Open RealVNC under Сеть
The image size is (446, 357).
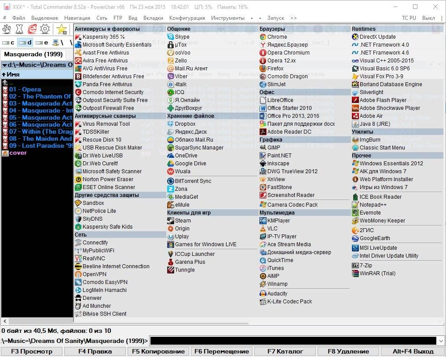click(x=90, y=258)
